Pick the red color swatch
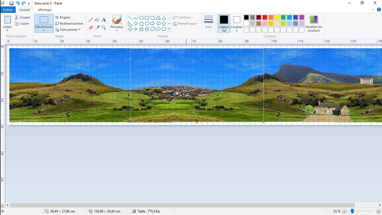The width and height of the screenshot is (382, 215). coord(265,18)
